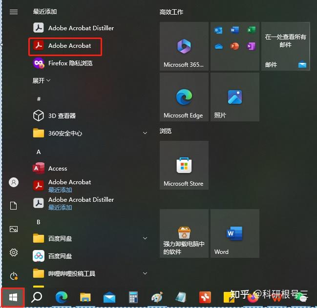Open Pictures from the Start side rail
Viewport: 317px width, 308px height.
click(x=14, y=229)
